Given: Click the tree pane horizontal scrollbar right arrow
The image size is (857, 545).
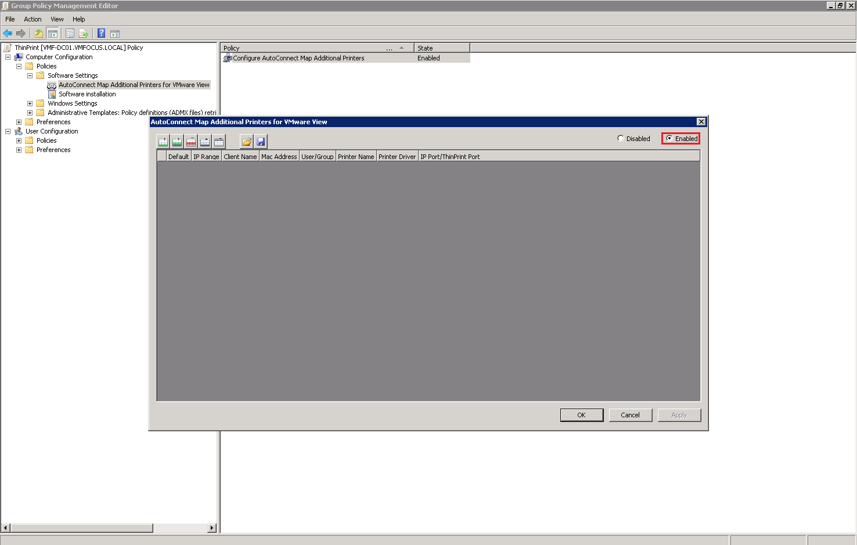Looking at the screenshot, I should point(212,528).
